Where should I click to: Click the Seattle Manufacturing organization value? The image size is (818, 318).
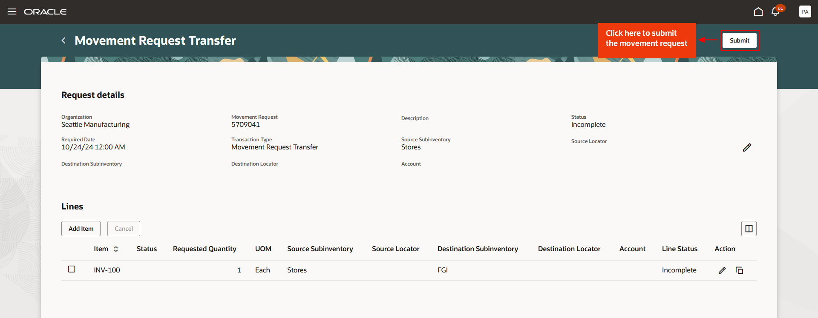[95, 124]
